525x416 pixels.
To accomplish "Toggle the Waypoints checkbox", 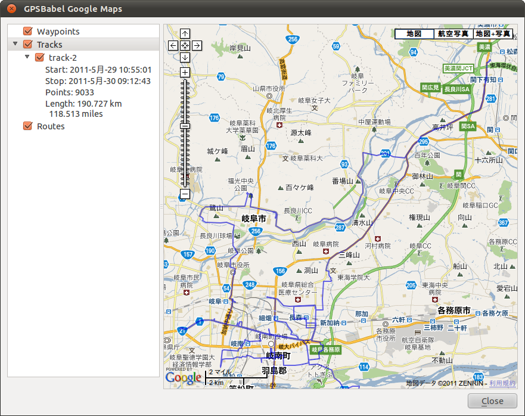I will [x=27, y=32].
